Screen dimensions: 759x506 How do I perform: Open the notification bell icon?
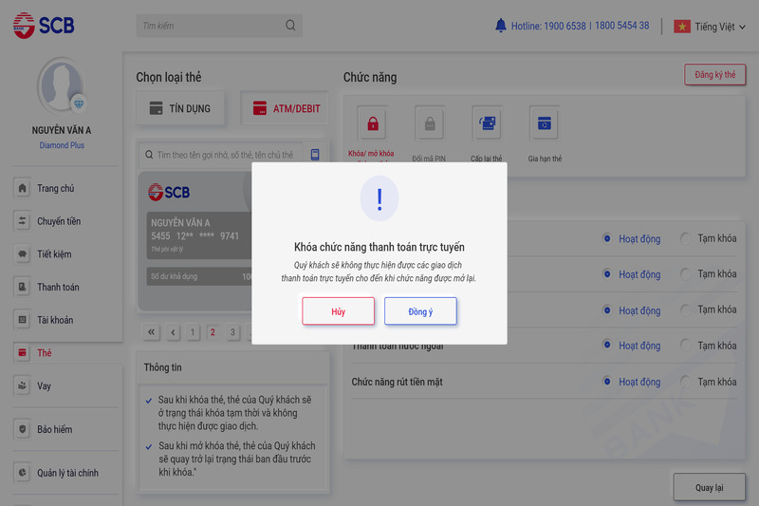(501, 26)
